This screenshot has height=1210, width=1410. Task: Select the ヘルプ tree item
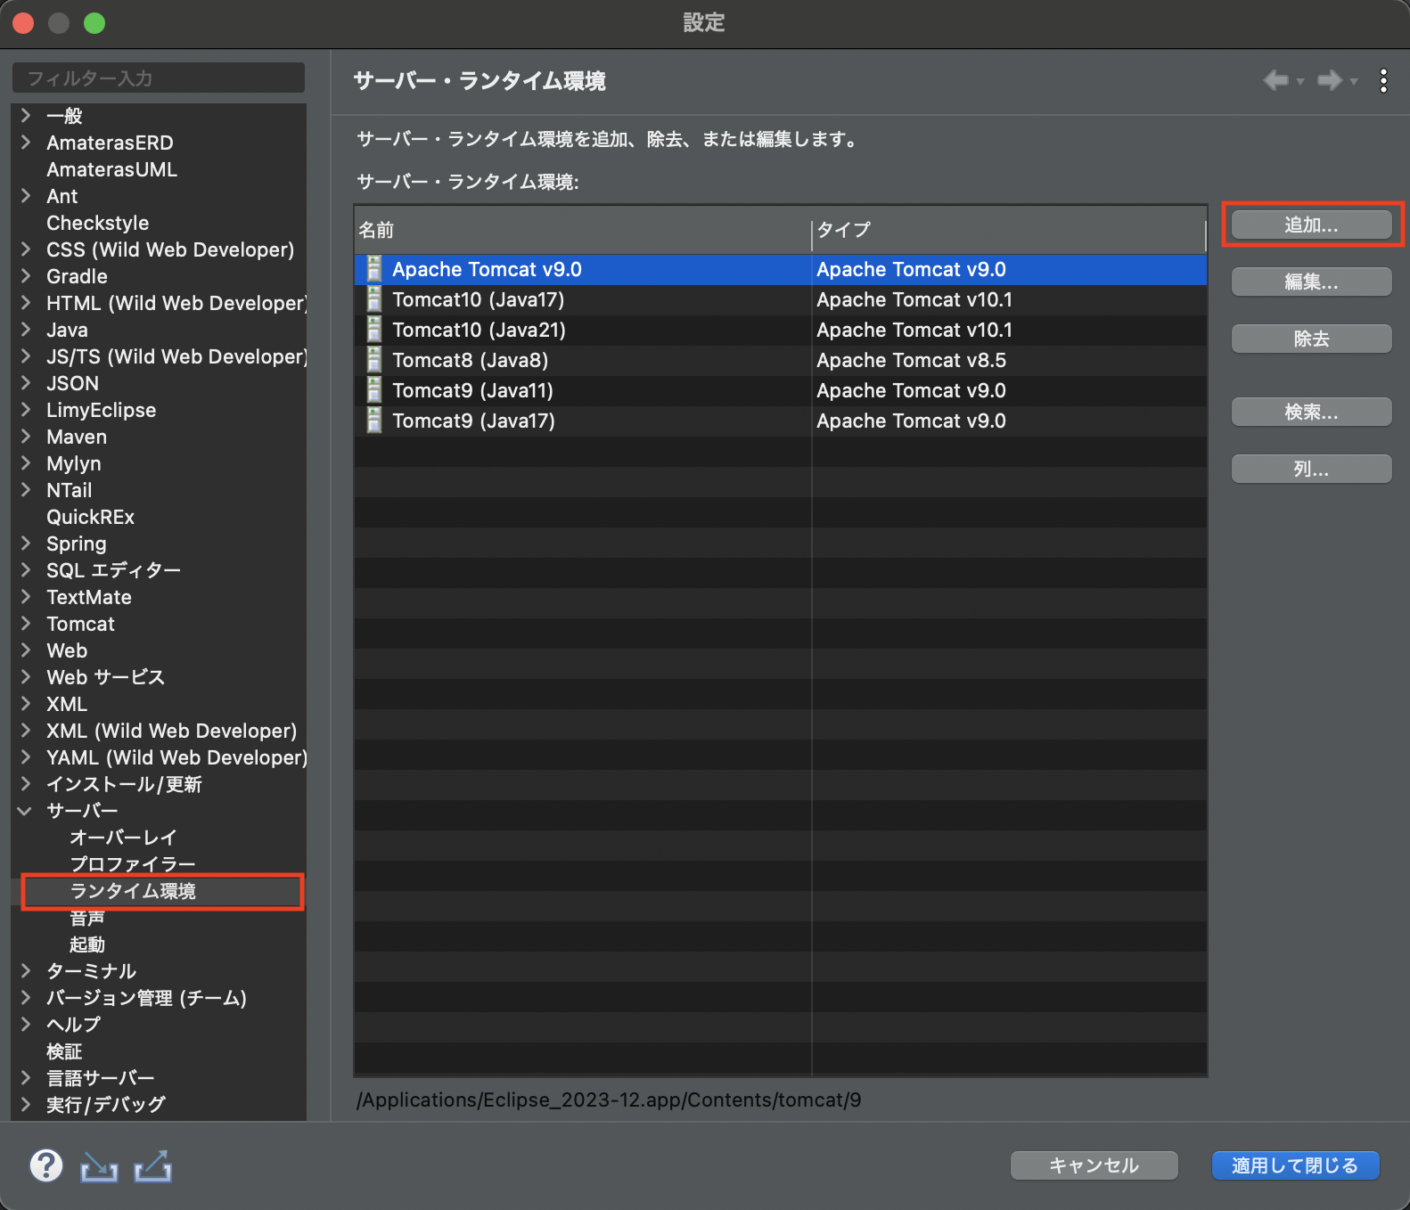[73, 1025]
